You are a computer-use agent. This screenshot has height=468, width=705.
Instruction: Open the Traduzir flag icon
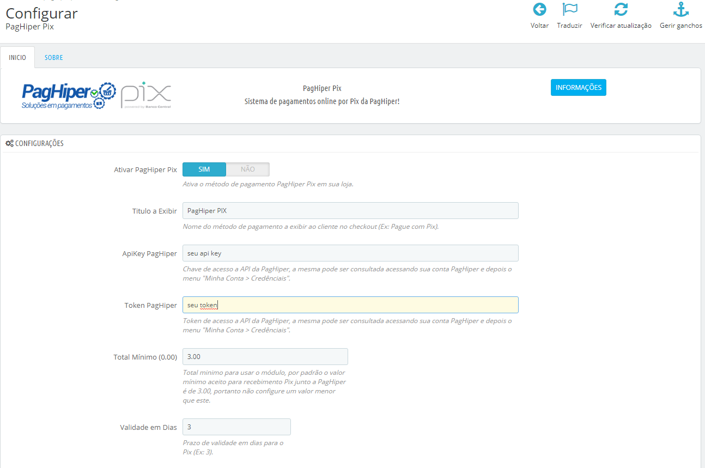coord(570,9)
